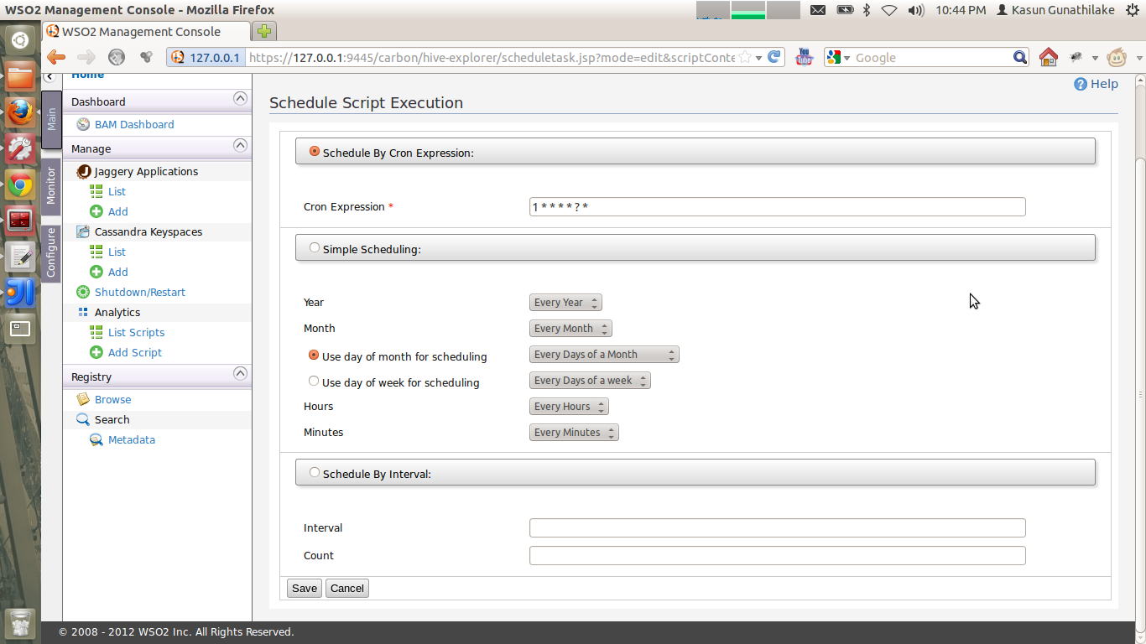
Task: Choose Use day of week for scheduling
Action: pyautogui.click(x=314, y=382)
